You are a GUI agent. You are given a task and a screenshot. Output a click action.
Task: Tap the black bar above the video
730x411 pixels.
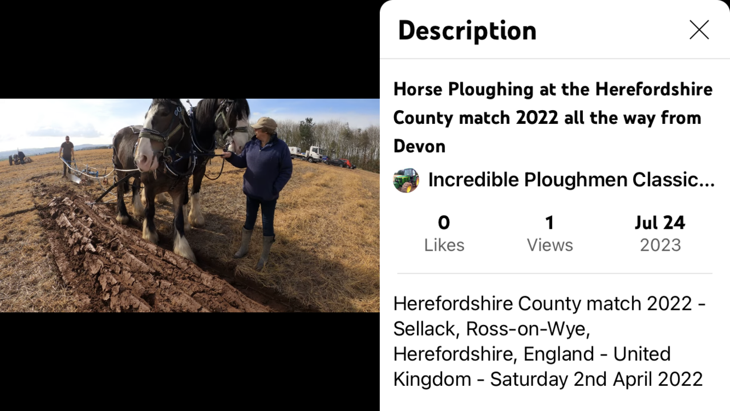[189, 49]
